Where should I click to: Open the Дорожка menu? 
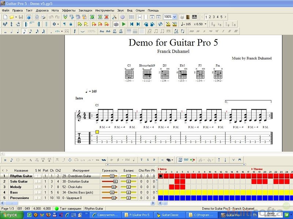pyautogui.click(x=42, y=11)
